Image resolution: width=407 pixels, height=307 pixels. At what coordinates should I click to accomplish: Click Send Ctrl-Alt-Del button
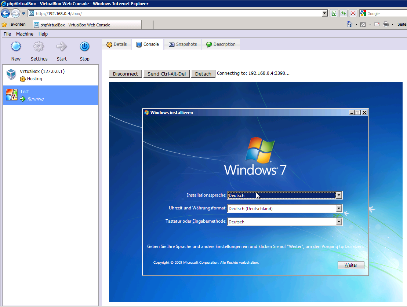[x=167, y=74]
